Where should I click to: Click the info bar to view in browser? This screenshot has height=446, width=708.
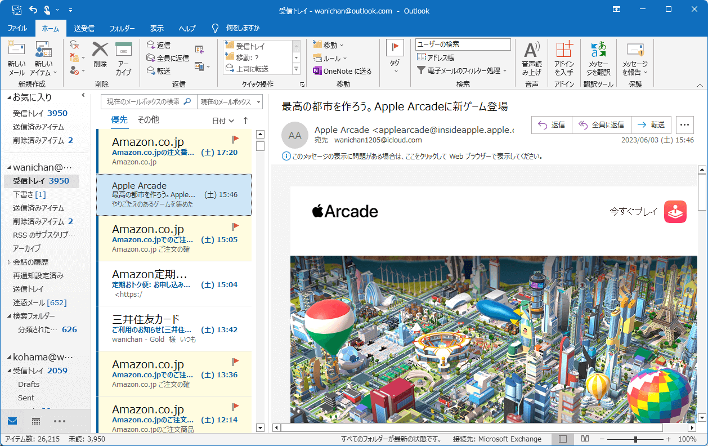tap(413, 157)
